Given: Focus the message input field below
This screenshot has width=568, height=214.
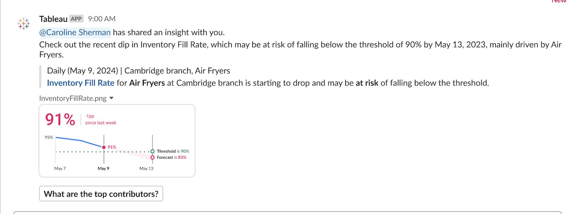Looking at the screenshot, I should pyautogui.click(x=284, y=212).
